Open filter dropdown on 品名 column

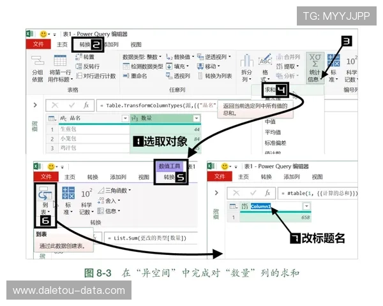(125, 119)
